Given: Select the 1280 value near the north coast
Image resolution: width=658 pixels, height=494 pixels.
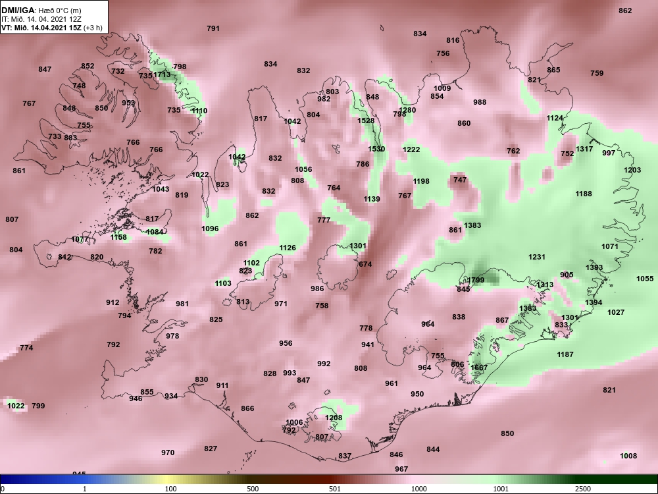Looking at the screenshot, I should click(x=407, y=110).
